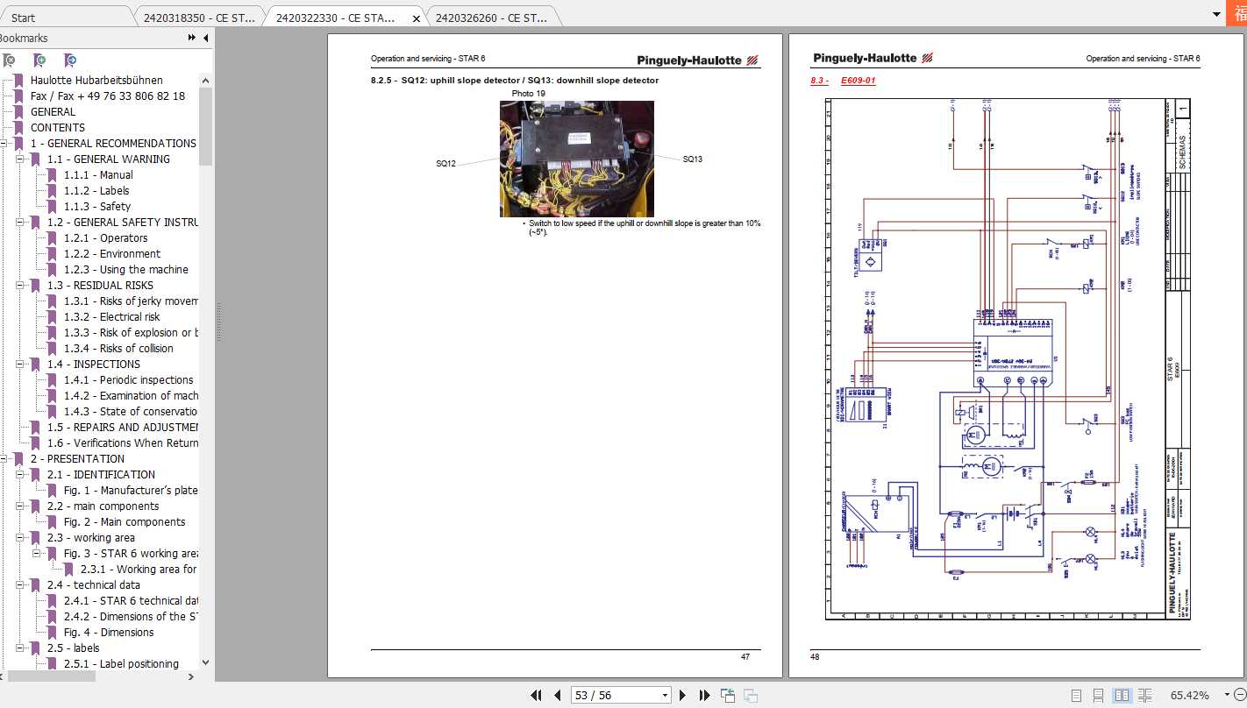Toggle two-page facing view mode
The width and height of the screenshot is (1247, 708).
(1122, 696)
